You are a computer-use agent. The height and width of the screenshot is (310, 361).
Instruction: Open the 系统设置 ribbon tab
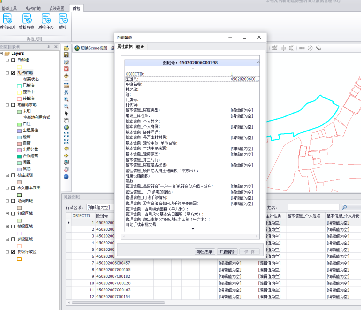tap(57, 9)
